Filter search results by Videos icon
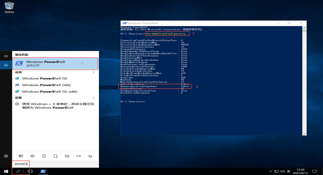 tap(78, 156)
